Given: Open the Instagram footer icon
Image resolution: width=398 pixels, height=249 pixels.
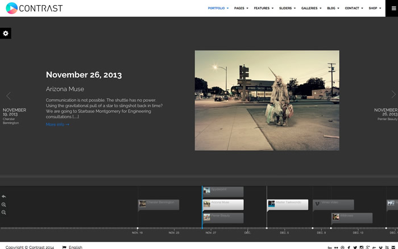Looking at the screenshot, I should [362, 247].
